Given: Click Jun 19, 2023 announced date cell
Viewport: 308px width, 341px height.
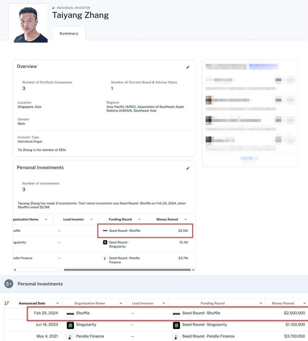Looking at the screenshot, I should coord(47,325).
